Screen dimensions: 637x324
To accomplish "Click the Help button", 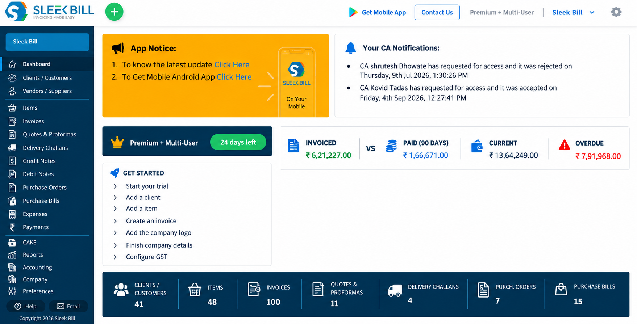I will point(25,306).
